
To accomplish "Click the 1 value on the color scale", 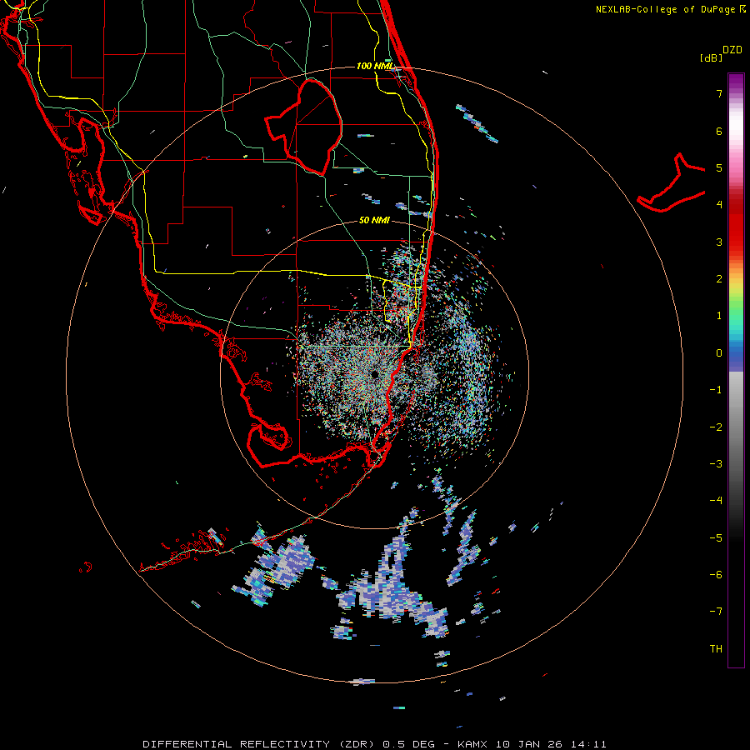I will [719, 316].
